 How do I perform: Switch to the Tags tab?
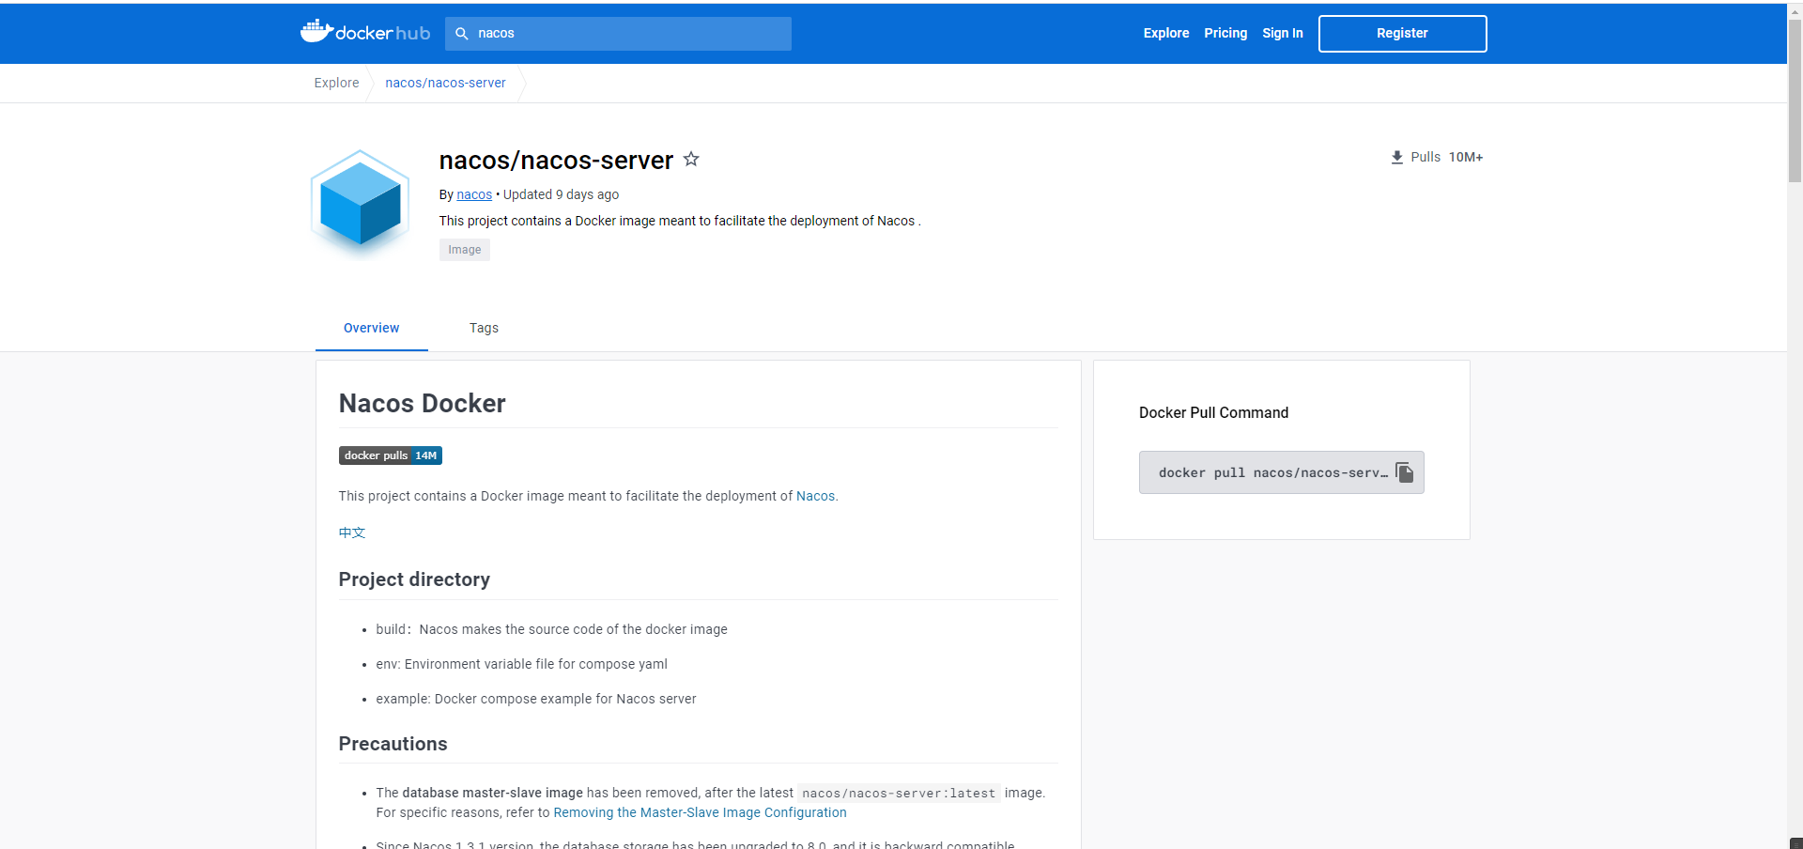(x=484, y=328)
